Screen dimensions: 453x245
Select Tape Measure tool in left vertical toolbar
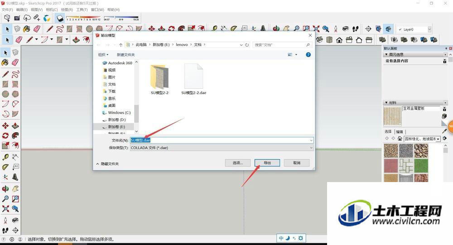5,157
